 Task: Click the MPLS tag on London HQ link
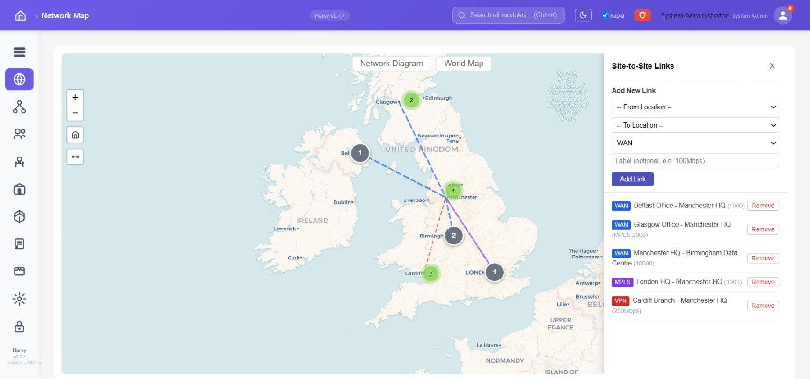pyautogui.click(x=622, y=282)
